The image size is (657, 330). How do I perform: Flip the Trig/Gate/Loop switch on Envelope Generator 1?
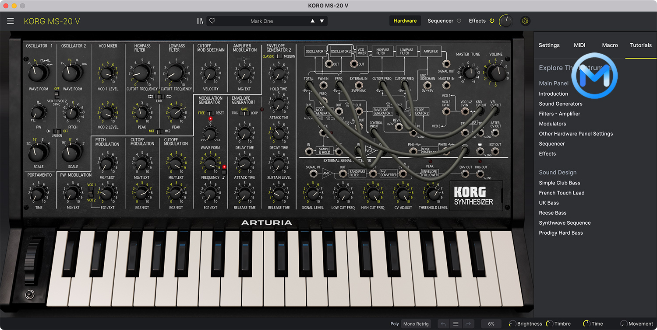245,113
